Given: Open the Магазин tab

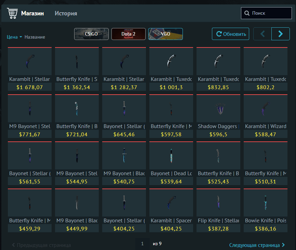Looking at the screenshot, I should tap(32, 13).
